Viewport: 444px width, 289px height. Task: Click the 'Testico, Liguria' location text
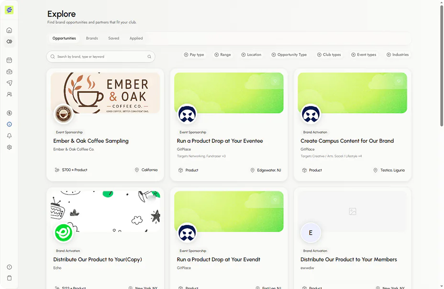(x=392, y=170)
